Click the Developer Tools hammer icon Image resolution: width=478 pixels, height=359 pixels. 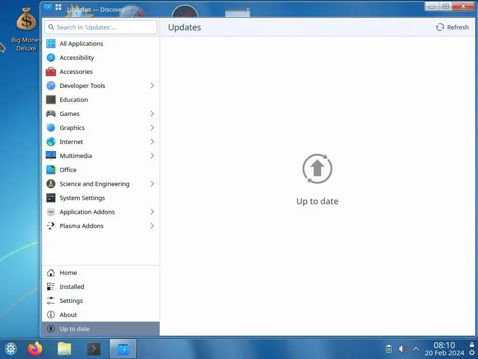pos(51,86)
